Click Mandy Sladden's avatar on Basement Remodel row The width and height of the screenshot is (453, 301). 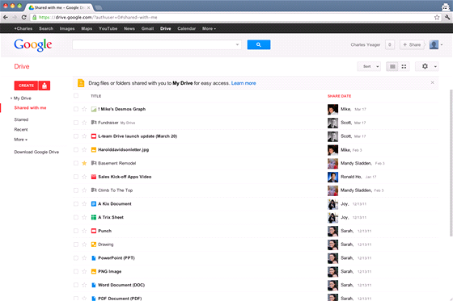(332, 164)
